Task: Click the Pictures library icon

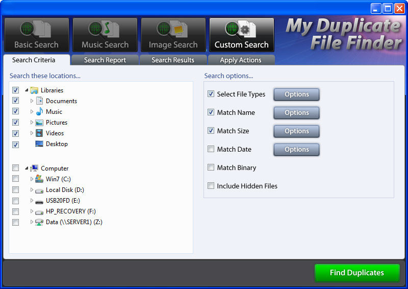Action: point(39,123)
